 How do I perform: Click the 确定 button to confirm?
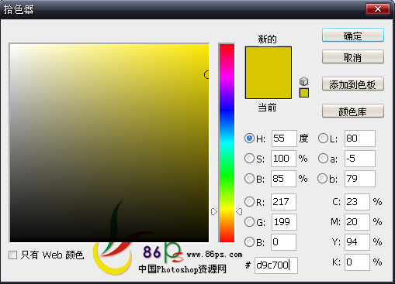tap(353, 35)
